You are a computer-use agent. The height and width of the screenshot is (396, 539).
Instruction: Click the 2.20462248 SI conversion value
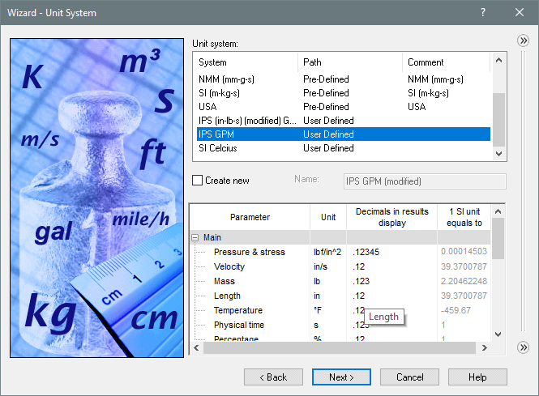464,281
